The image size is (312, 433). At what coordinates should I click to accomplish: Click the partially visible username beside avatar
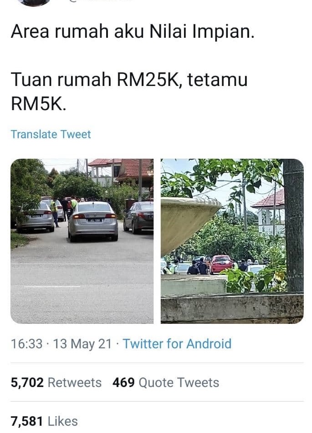[100, 1]
